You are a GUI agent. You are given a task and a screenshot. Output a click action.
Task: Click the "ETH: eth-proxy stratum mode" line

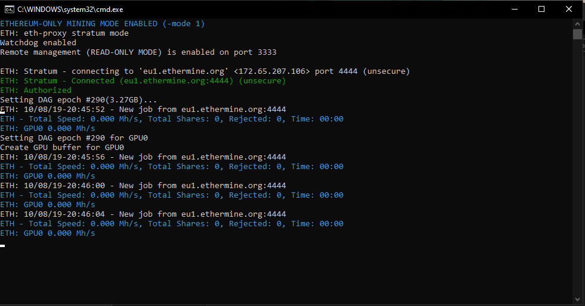64,33
